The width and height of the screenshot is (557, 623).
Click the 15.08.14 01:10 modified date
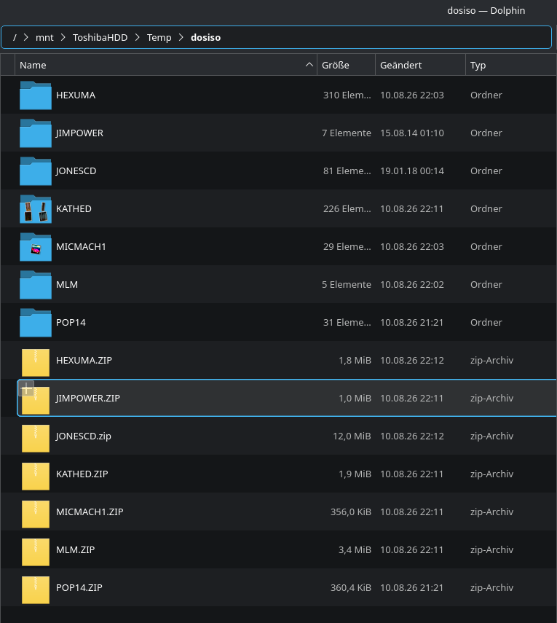(412, 133)
